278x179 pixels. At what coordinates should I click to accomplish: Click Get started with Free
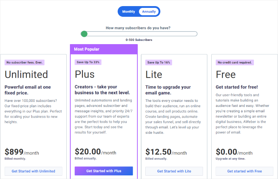(245, 171)
